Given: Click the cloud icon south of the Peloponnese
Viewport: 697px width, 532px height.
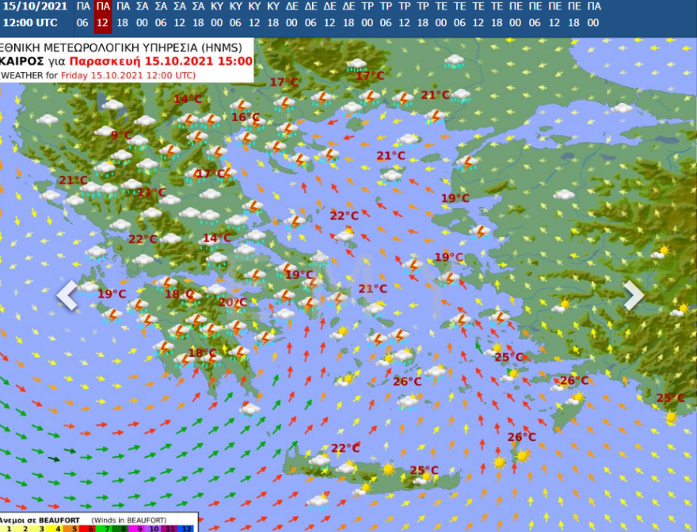Looking at the screenshot, I should 250,408.
